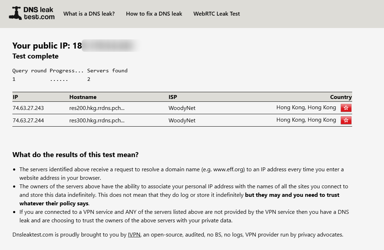Click the Hong Kong flag in first row
384x250 pixels.
346,108
